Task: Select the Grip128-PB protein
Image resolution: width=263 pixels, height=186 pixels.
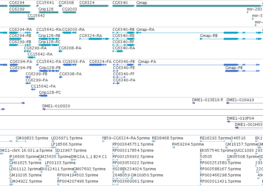Action: [x=49, y=71]
